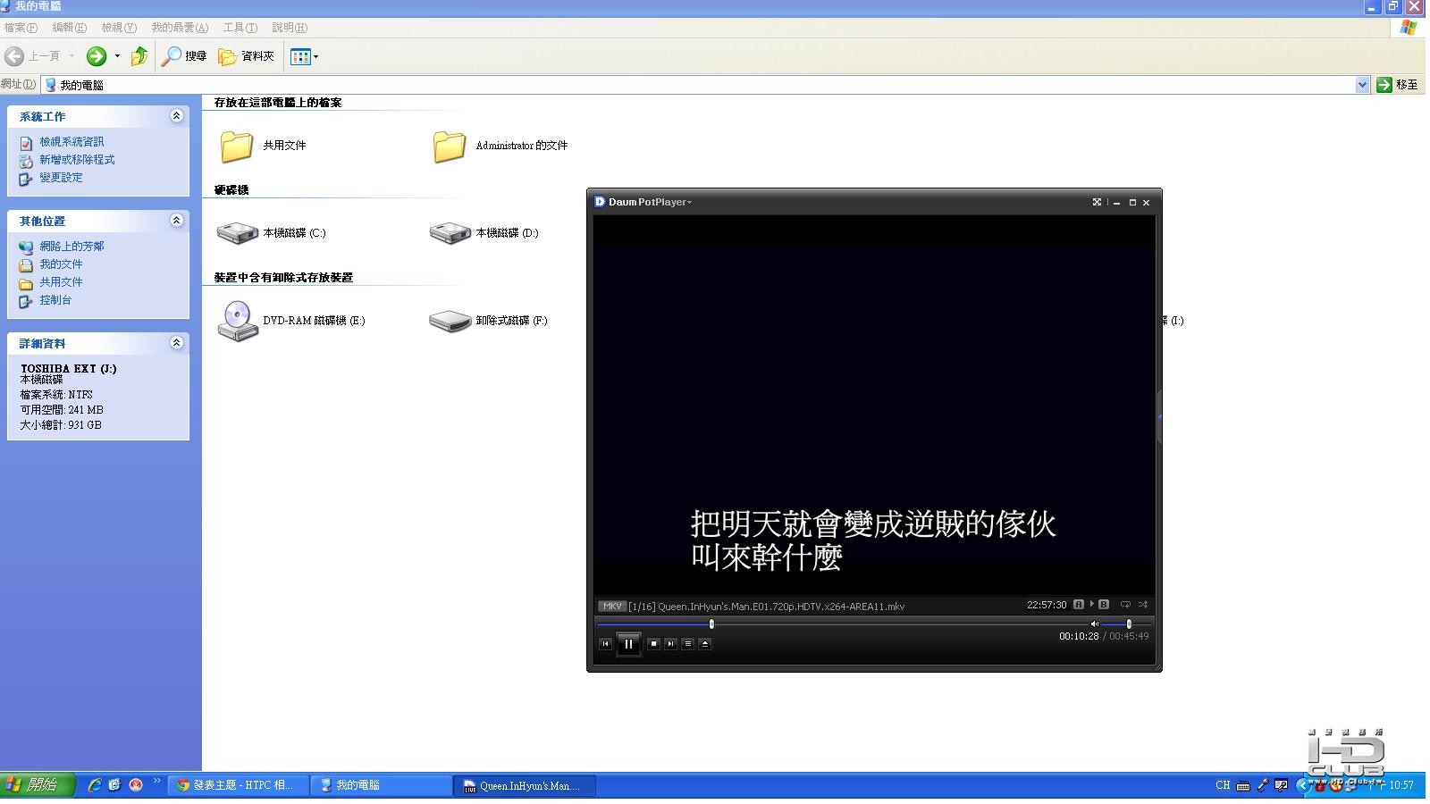Viewport: 1430px width, 804px height.
Task: Click elapsed time 00:10:28 display
Action: [x=1079, y=636]
